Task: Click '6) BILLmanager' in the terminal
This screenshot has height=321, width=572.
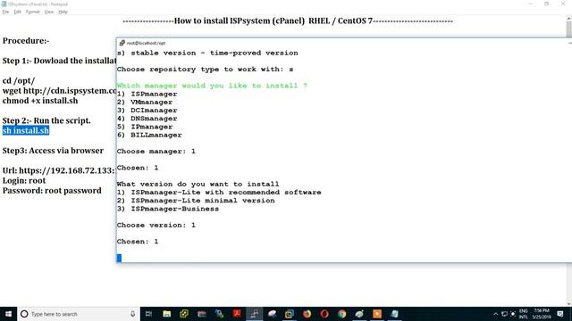Action: pos(149,135)
